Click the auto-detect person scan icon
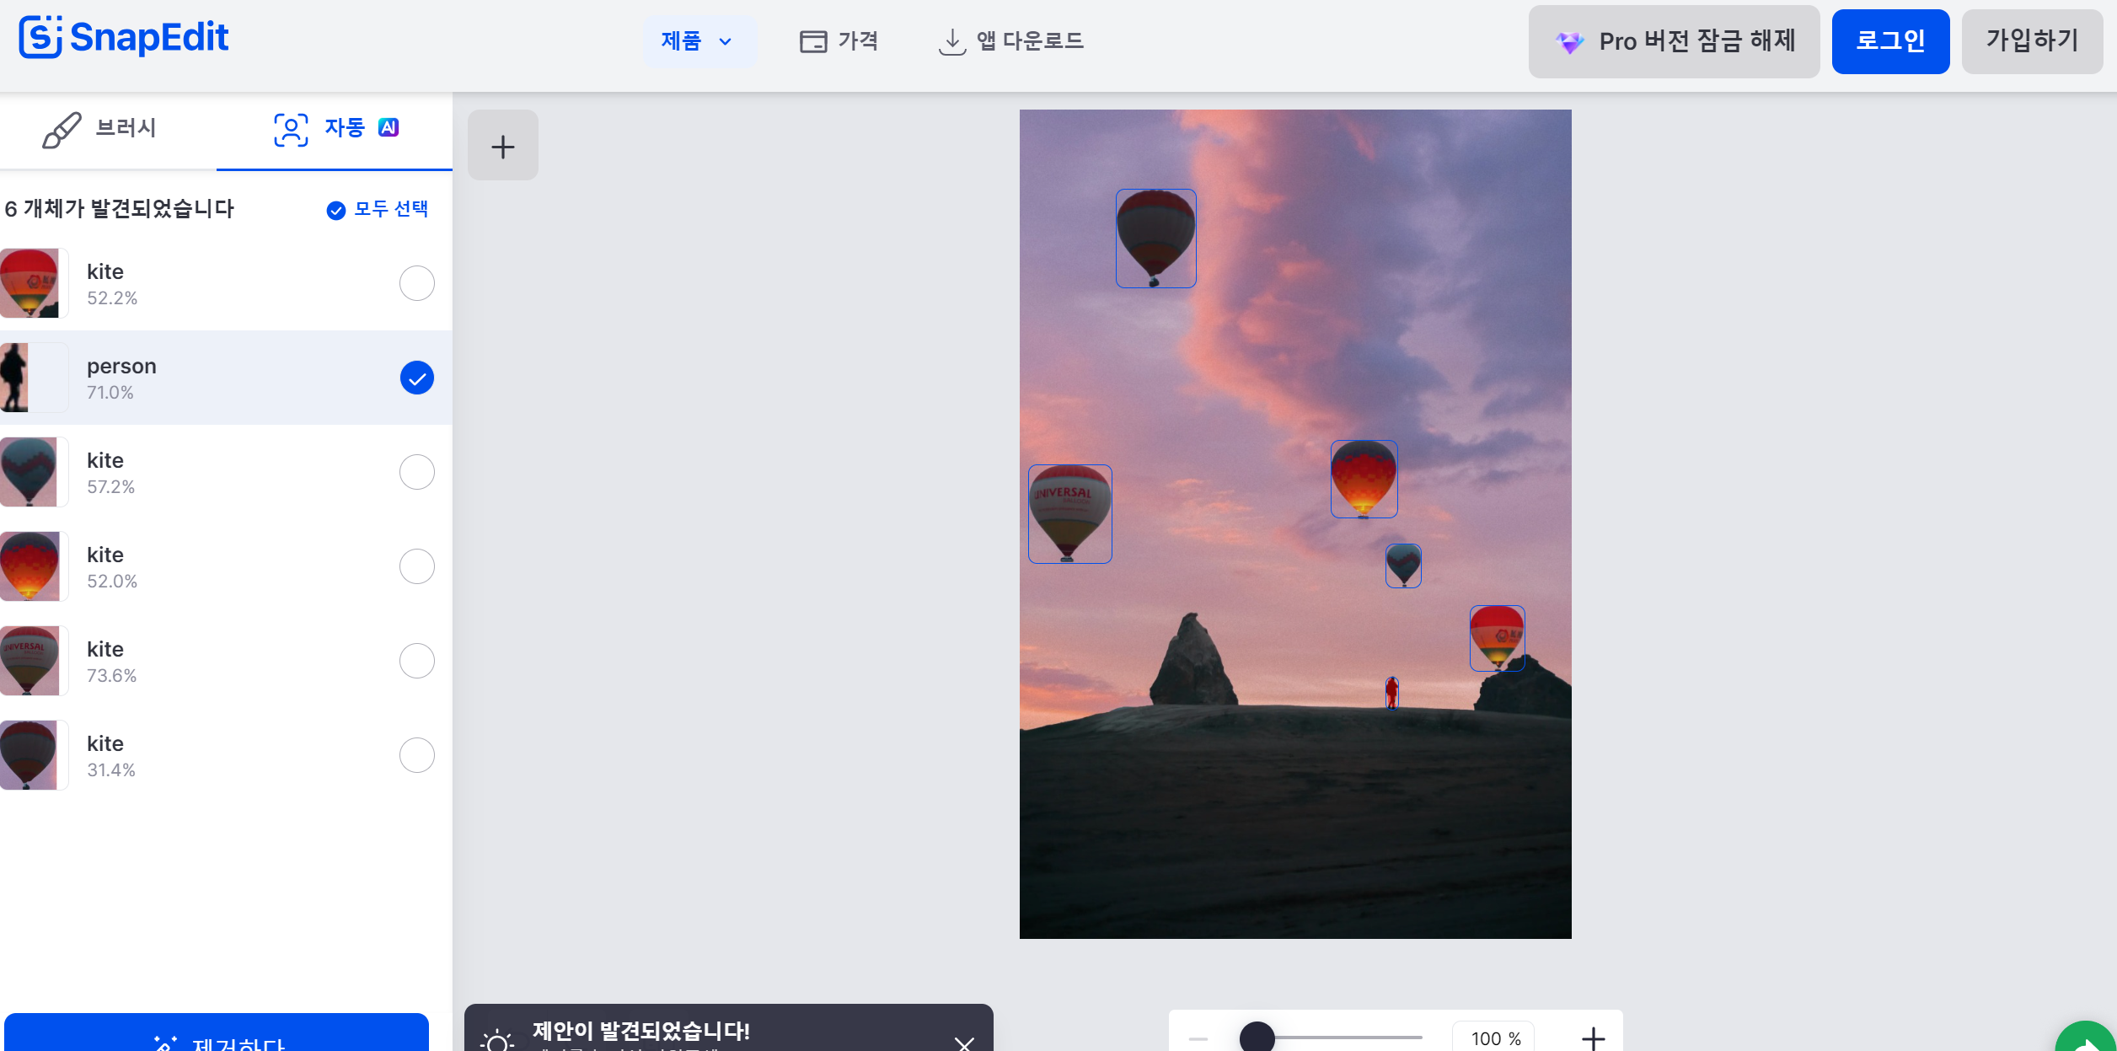 click(291, 130)
